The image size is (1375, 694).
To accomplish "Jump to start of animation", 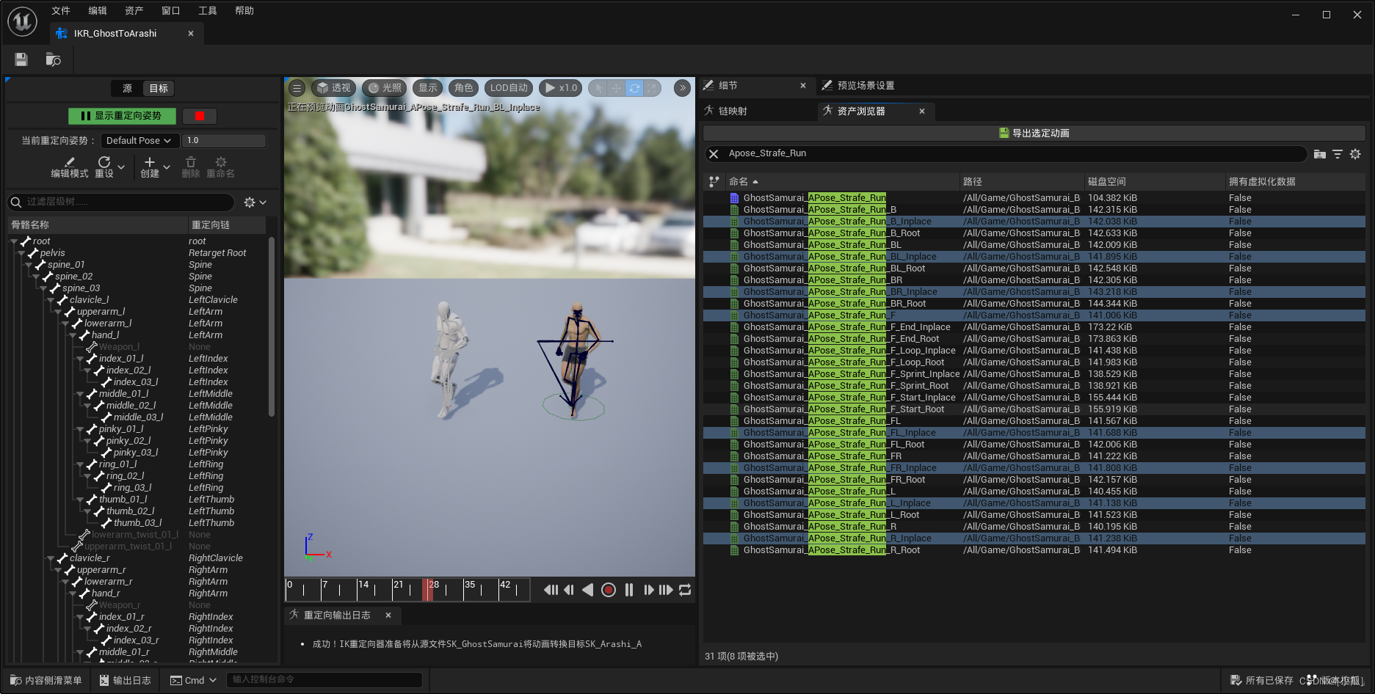I will pos(551,590).
